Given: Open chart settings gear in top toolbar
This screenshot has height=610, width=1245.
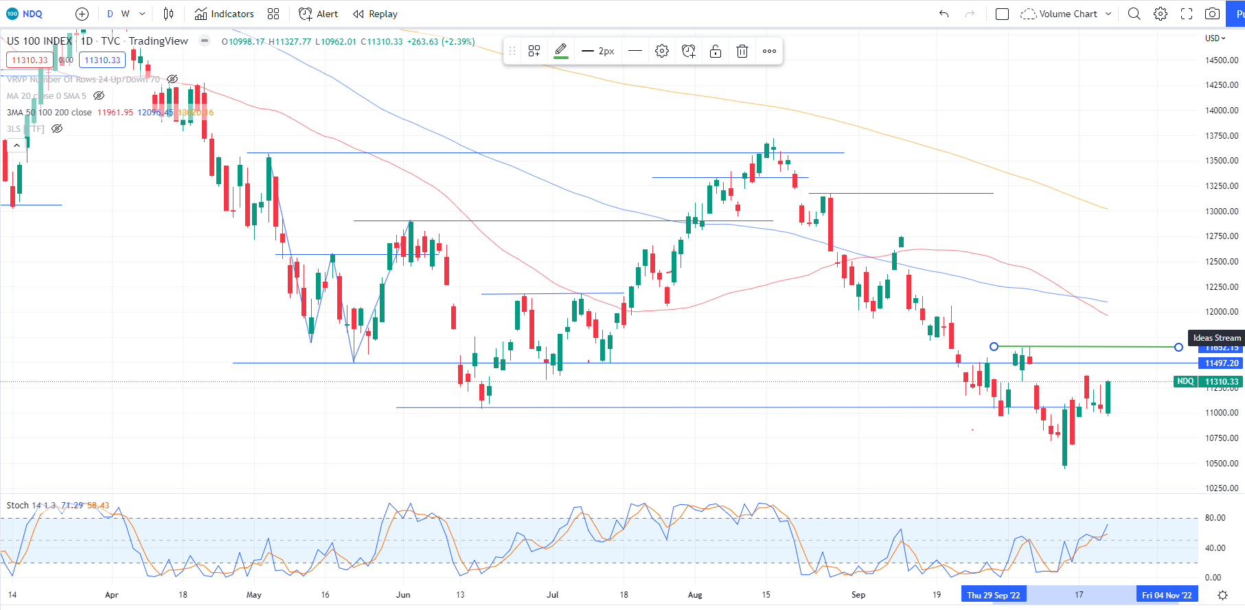Looking at the screenshot, I should (1161, 14).
